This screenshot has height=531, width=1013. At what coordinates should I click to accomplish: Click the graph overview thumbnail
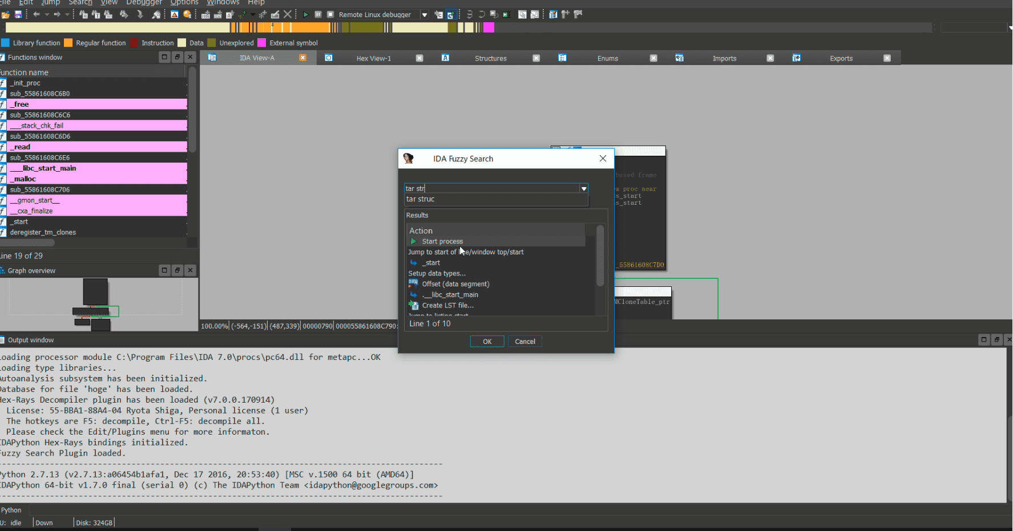(x=98, y=305)
